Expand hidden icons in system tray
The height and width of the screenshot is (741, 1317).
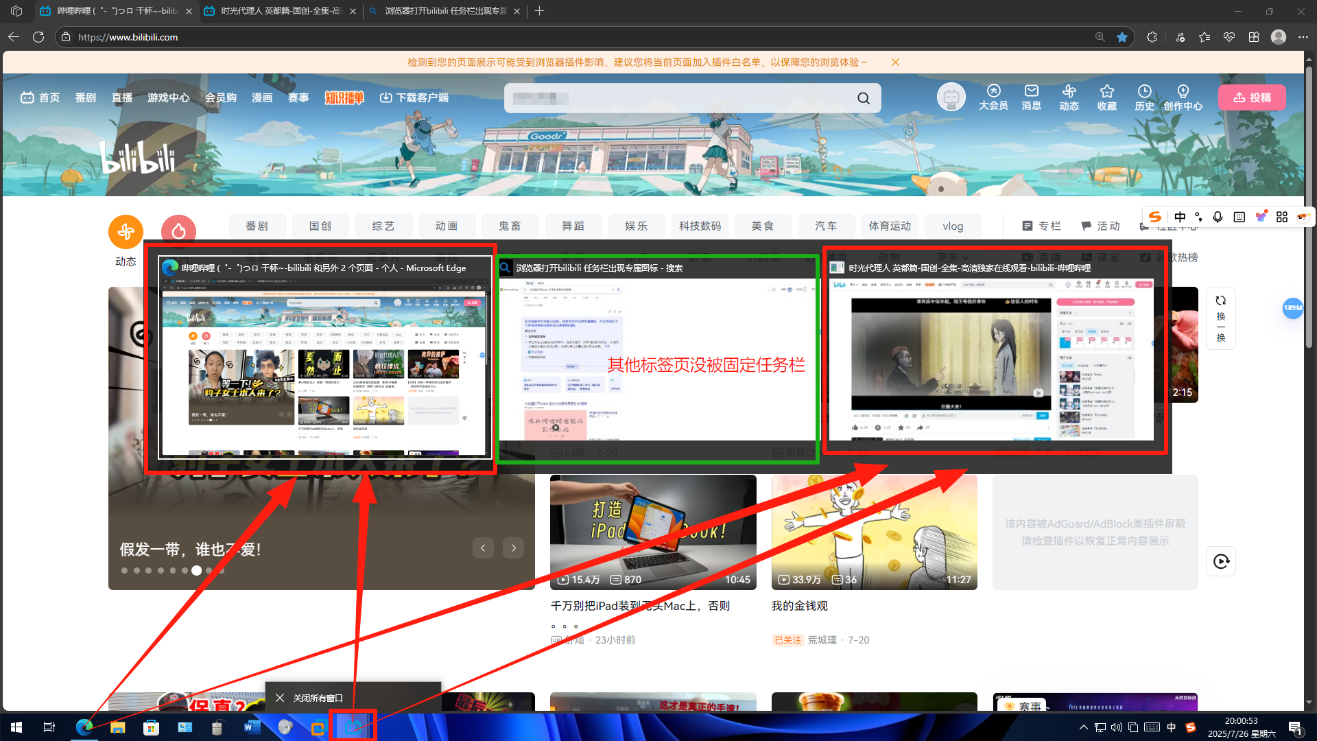[1084, 727]
